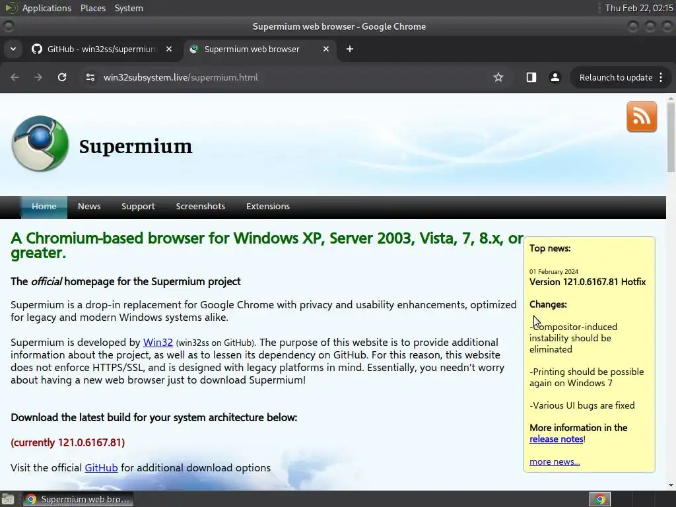Open the Extensions navigation item
The width and height of the screenshot is (676, 507).
tap(268, 206)
